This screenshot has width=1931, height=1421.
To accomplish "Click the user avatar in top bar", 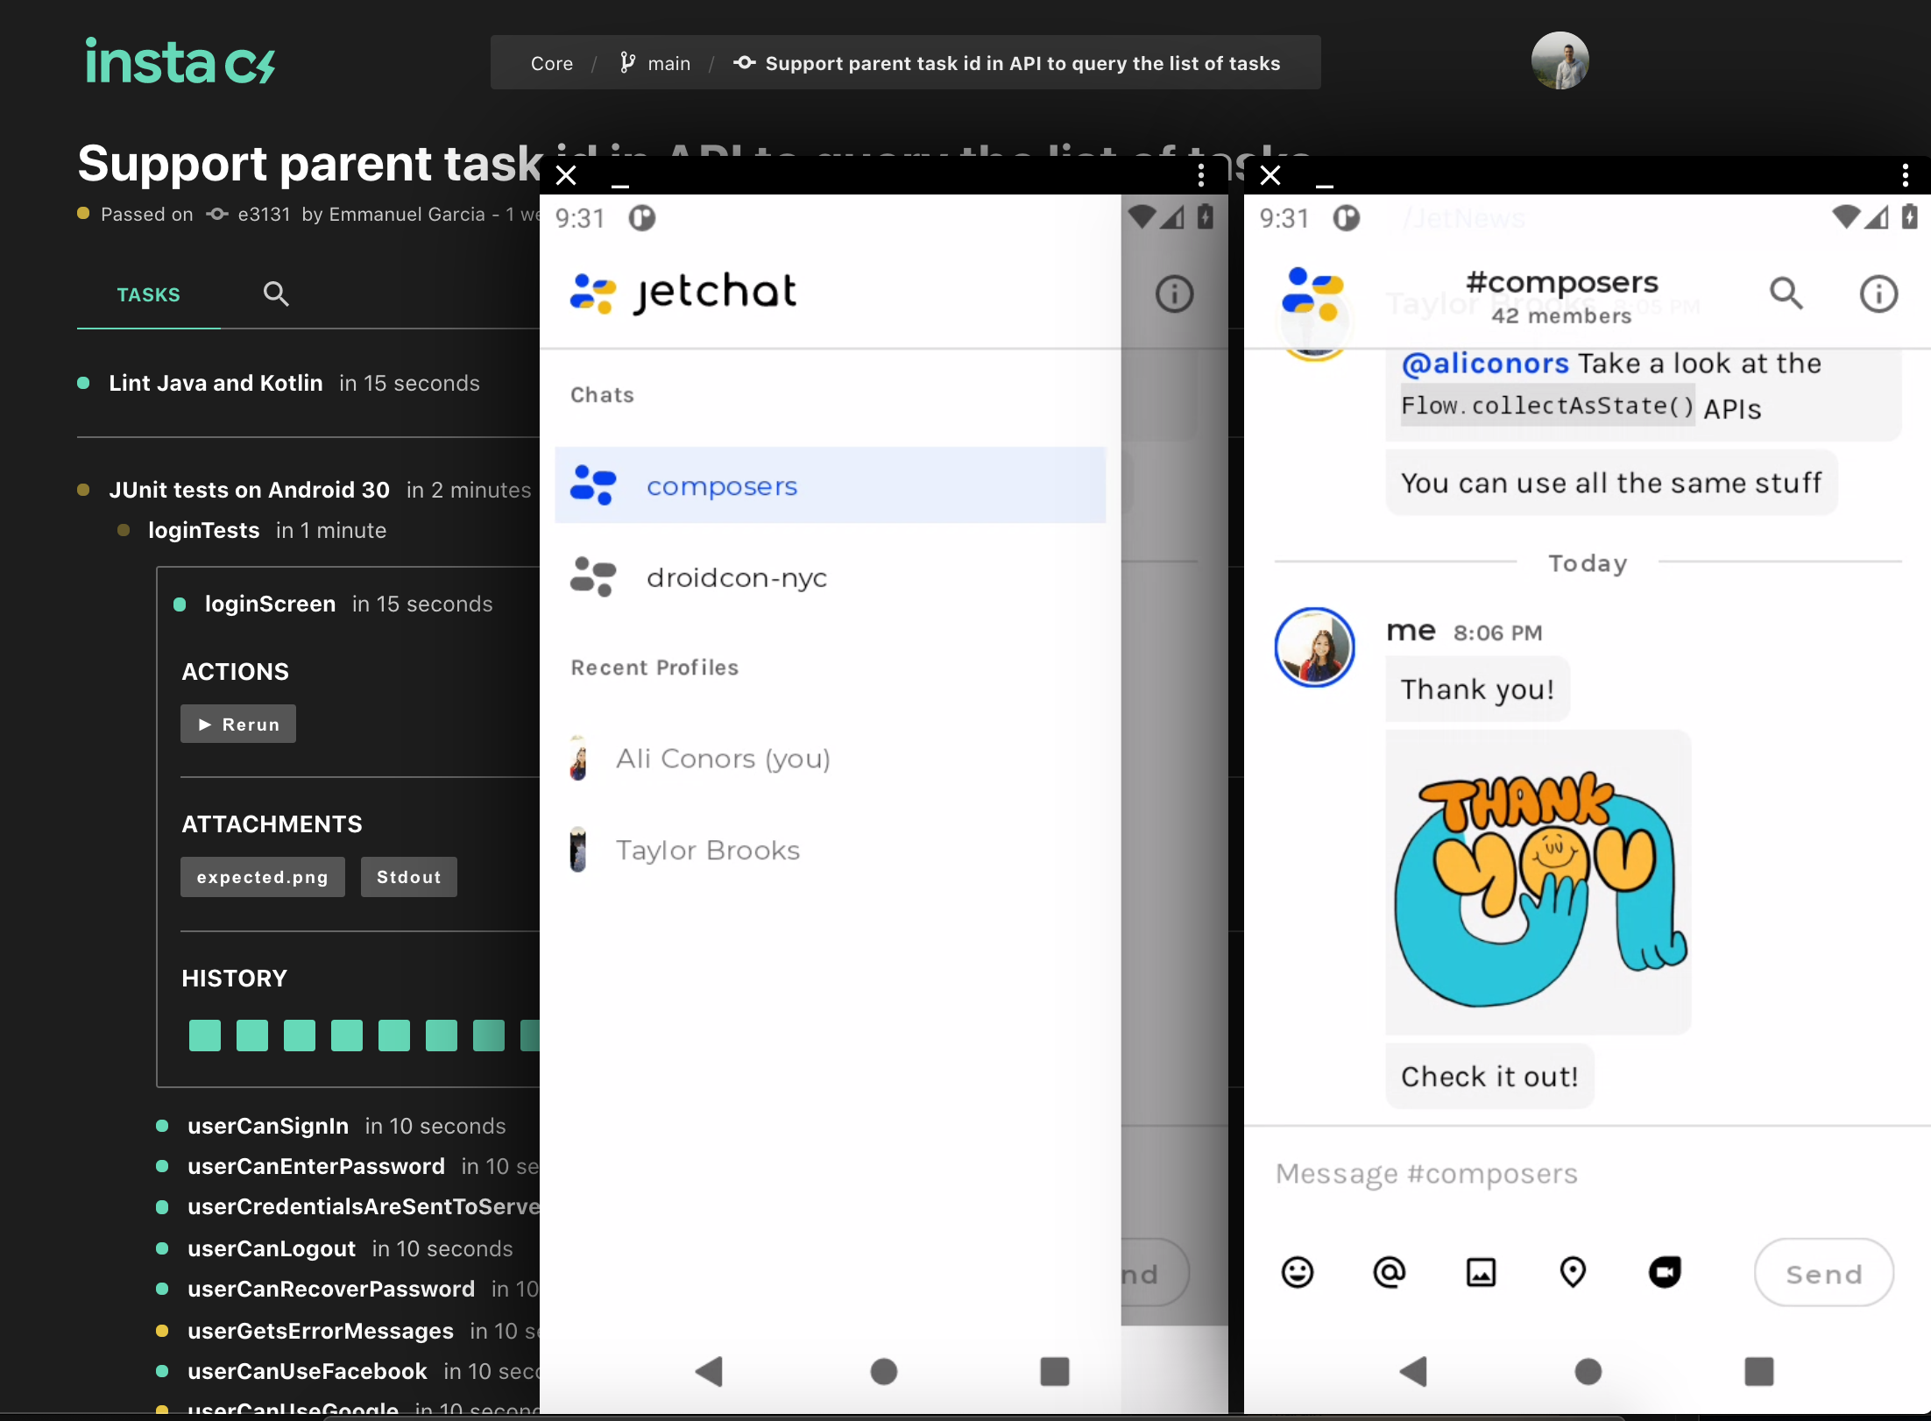I will pyautogui.click(x=1560, y=61).
